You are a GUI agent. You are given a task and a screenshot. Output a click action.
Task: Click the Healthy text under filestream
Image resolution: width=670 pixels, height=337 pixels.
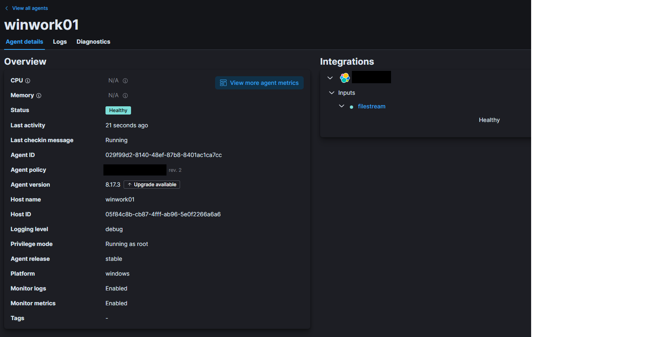[x=489, y=120]
